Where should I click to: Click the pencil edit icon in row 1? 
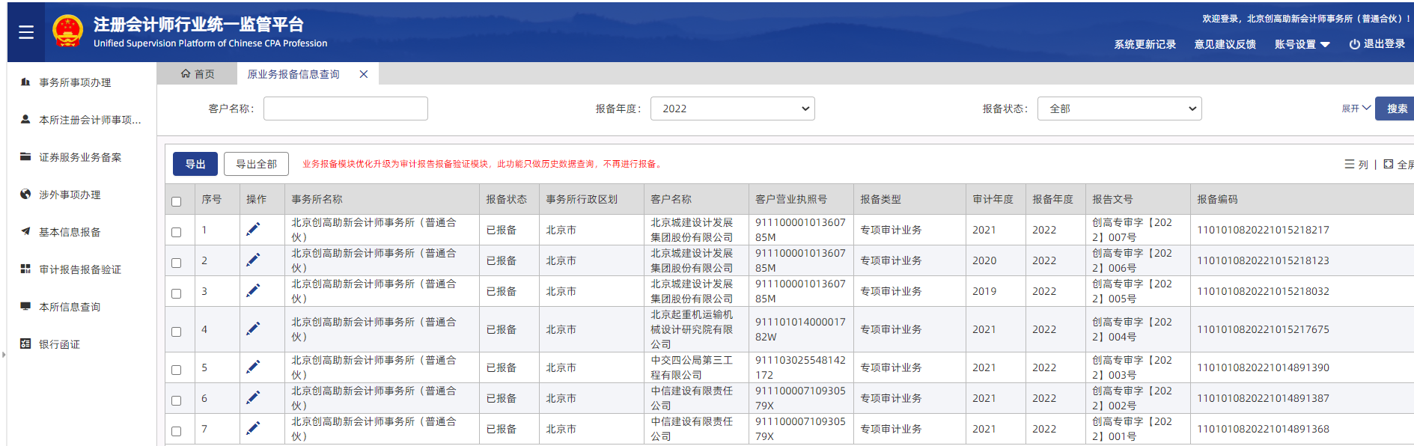[253, 230]
